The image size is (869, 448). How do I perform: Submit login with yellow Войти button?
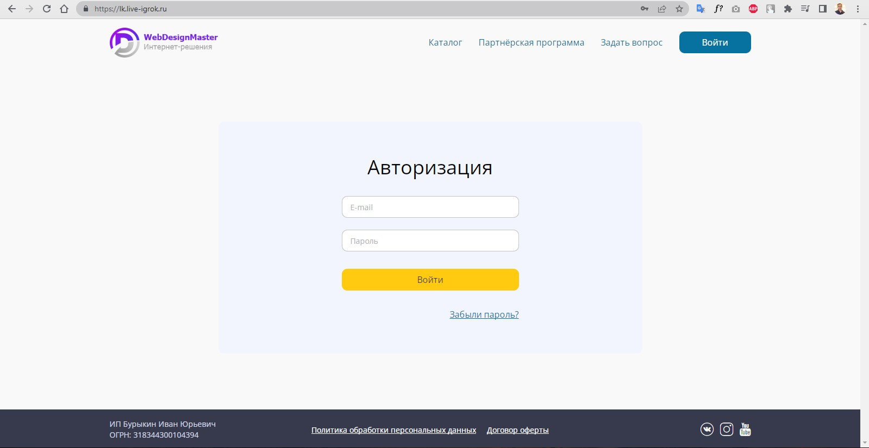click(430, 280)
